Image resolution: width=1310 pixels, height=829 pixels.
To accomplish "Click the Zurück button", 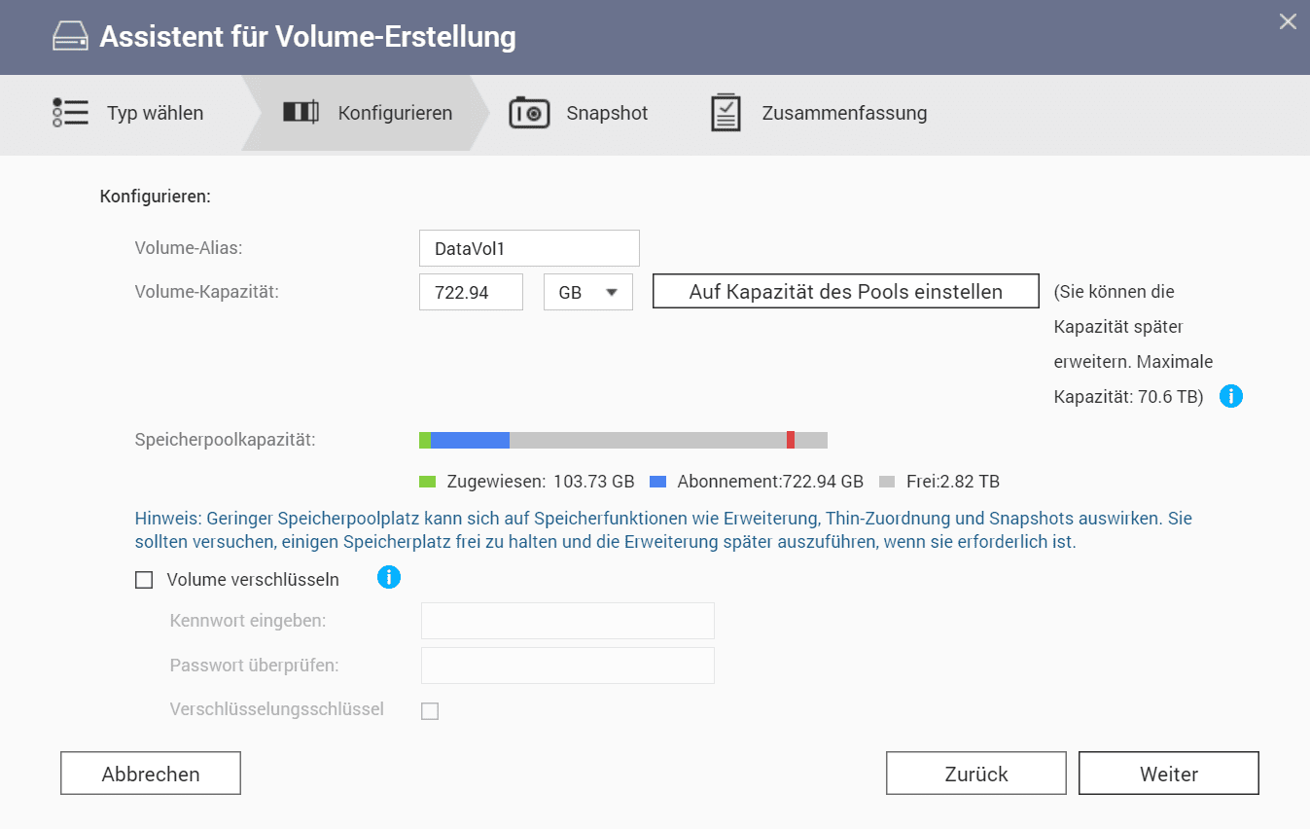I will (975, 774).
